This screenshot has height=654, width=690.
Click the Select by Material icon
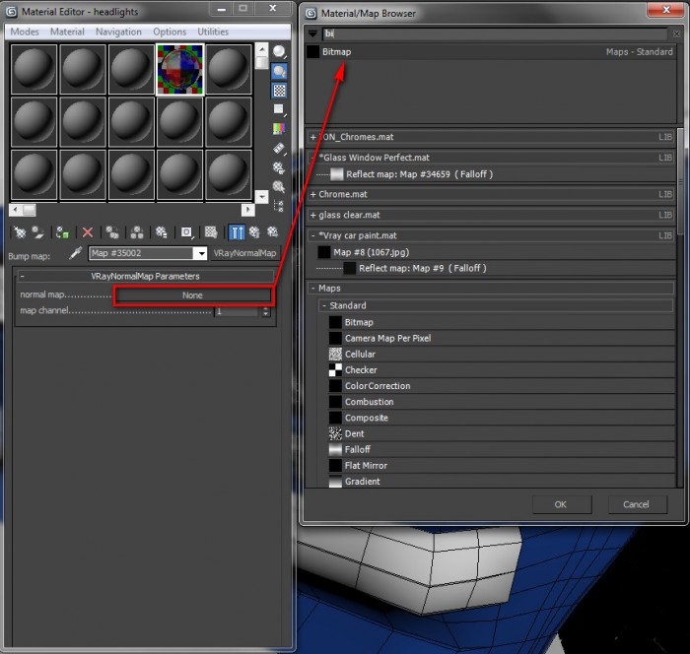point(279,186)
